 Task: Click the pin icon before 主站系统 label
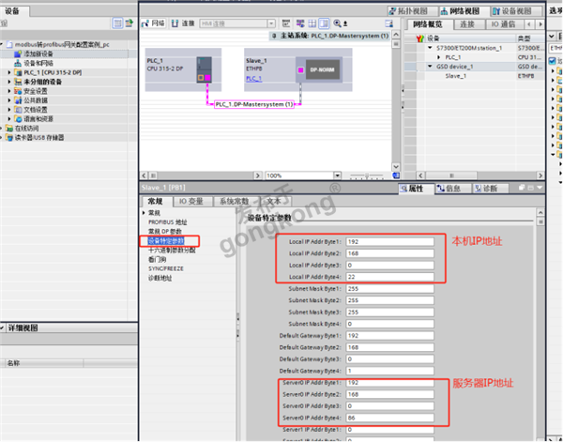[274, 36]
